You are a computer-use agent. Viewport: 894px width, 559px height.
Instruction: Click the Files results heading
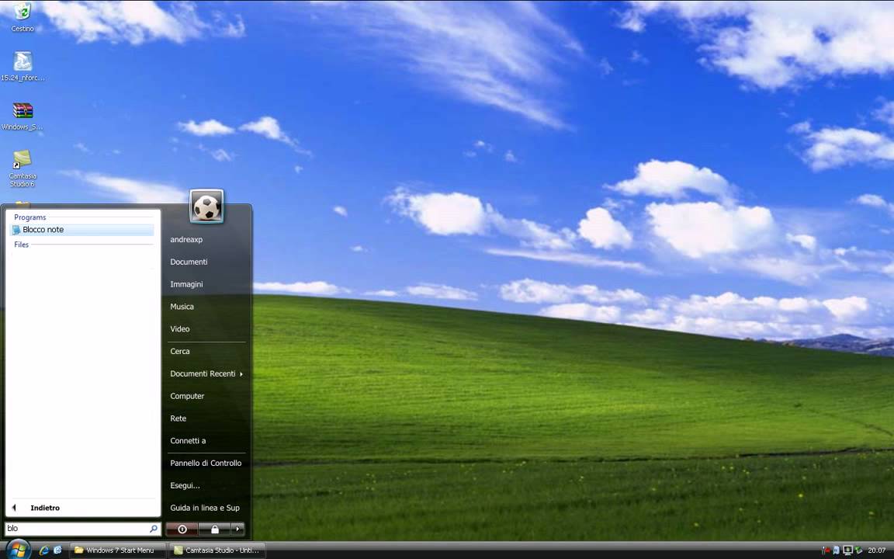[x=21, y=245]
